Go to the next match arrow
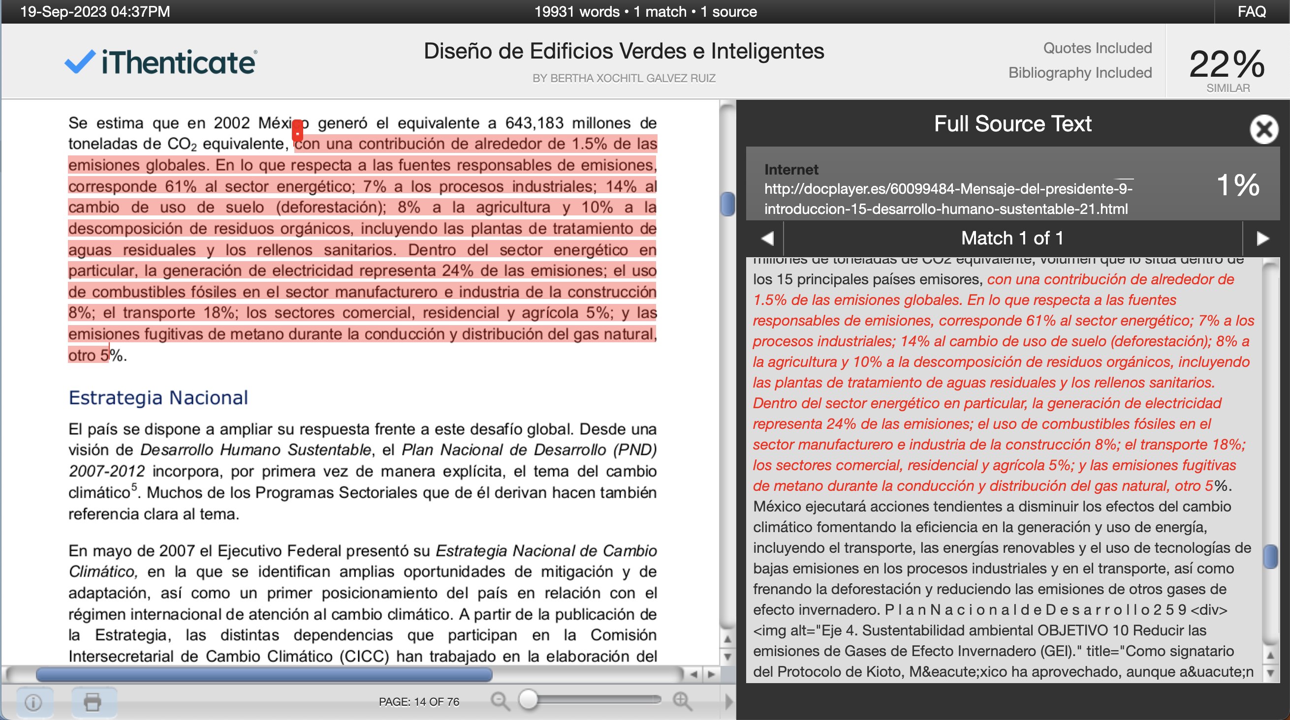This screenshot has width=1290, height=720. 1262,238
